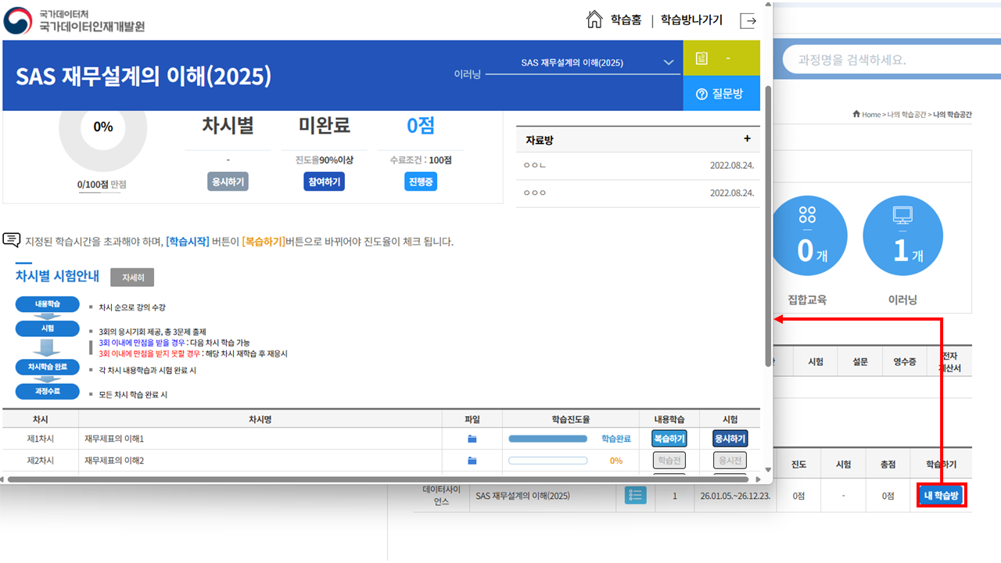Open 학습홈 from the top menu

[x=625, y=19]
